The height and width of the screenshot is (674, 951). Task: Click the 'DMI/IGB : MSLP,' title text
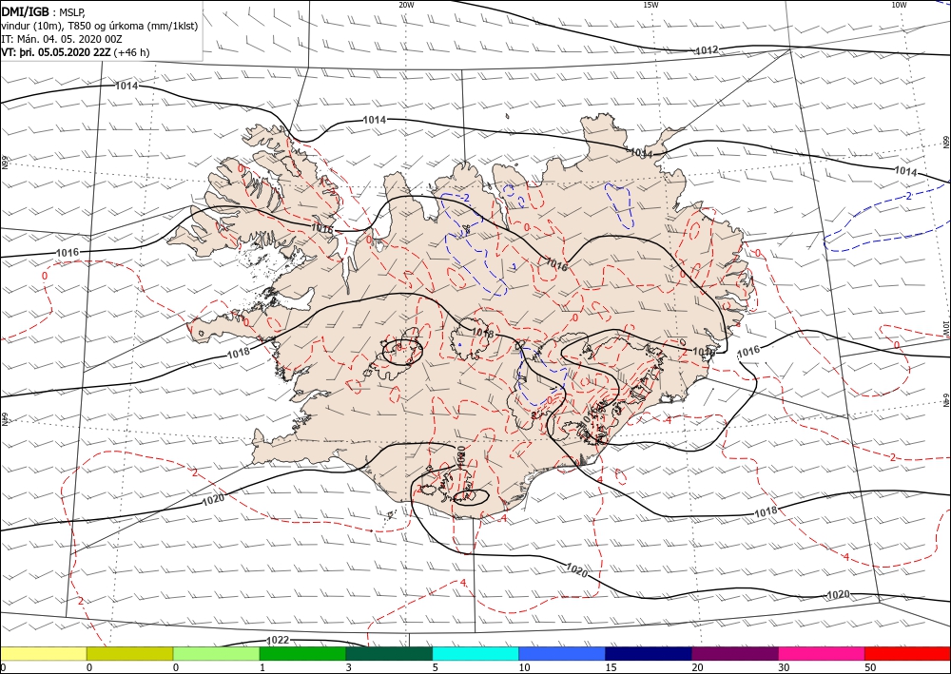pyautogui.click(x=45, y=11)
